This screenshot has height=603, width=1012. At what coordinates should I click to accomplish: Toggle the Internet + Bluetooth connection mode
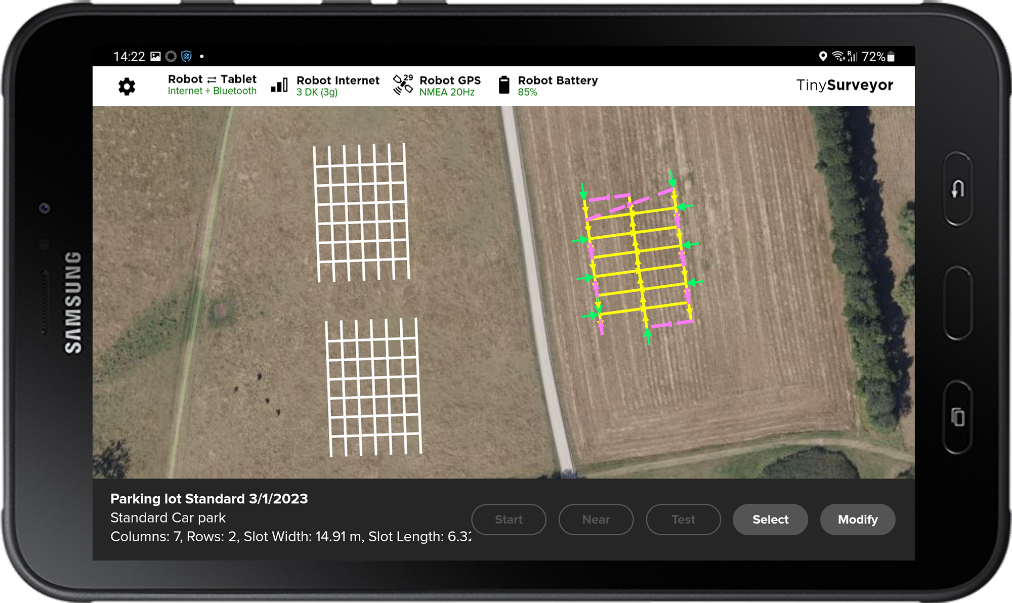point(212,92)
